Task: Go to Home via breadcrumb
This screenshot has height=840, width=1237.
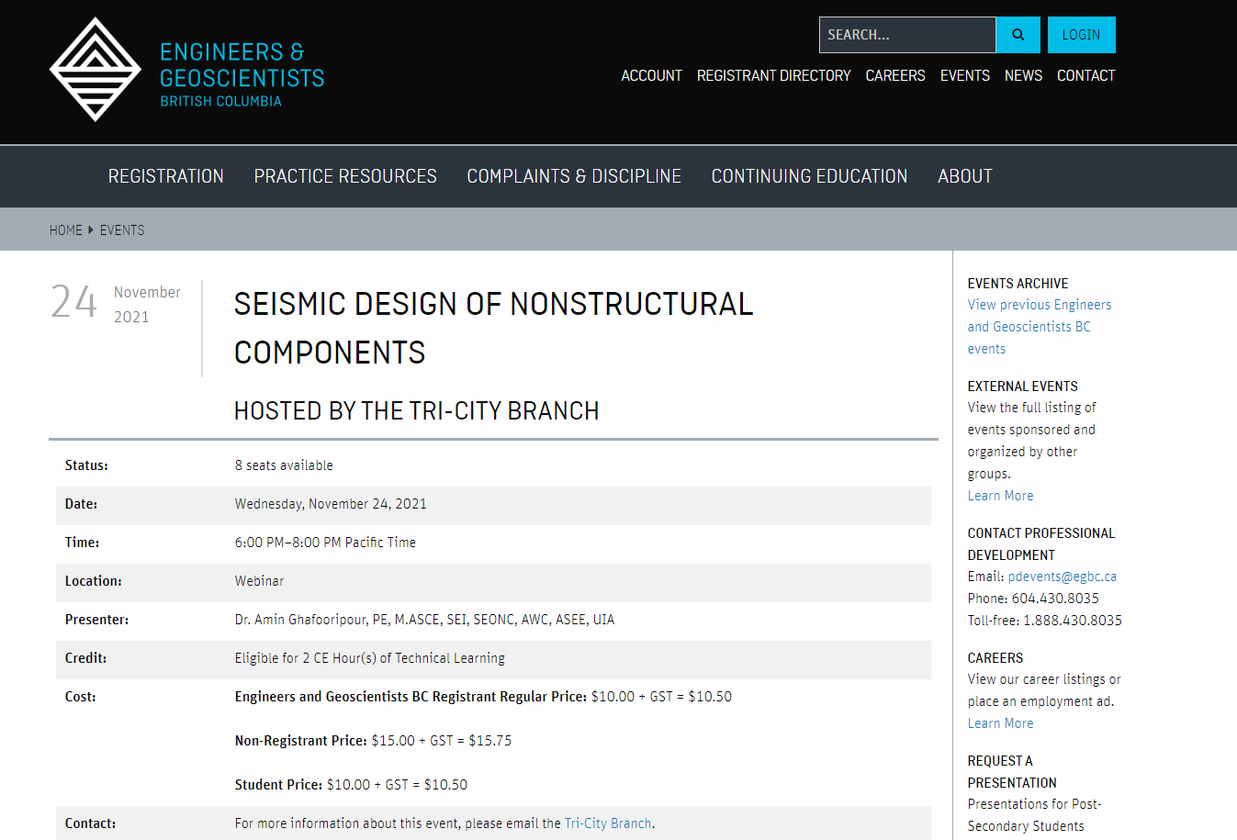Action: click(x=66, y=230)
